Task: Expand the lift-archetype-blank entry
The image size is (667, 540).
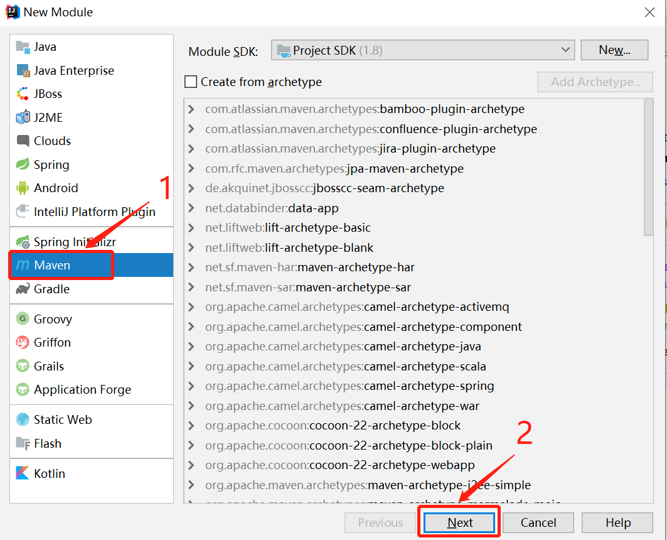Action: click(191, 247)
